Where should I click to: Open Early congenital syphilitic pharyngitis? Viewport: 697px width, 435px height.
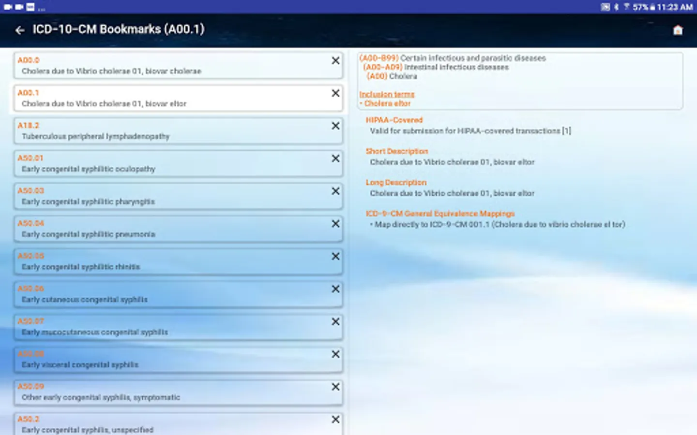pos(178,196)
